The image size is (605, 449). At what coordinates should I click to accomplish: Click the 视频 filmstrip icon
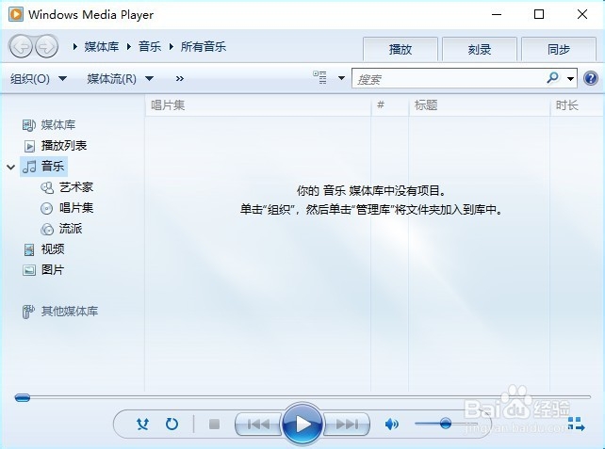pos(29,249)
